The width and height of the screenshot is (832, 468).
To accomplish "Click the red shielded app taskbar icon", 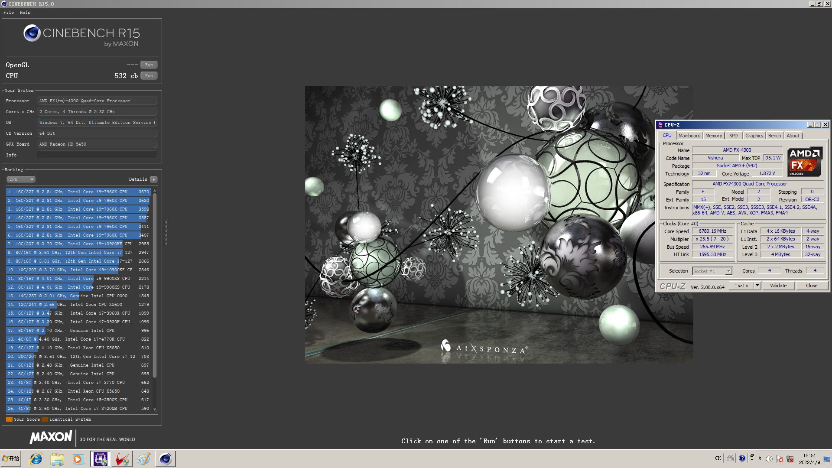I will point(122,459).
